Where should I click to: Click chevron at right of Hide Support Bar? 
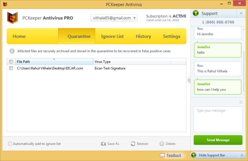[x=242, y=155]
